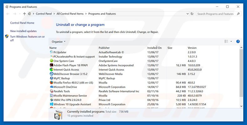Refresh the Programs and Features list
Screen dimensions: 247x125
192,14
